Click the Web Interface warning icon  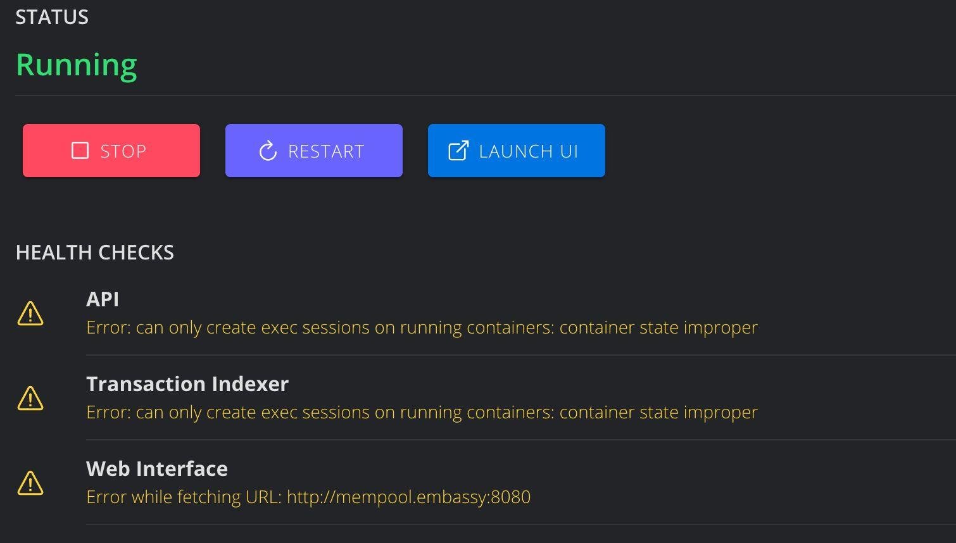[x=30, y=483]
